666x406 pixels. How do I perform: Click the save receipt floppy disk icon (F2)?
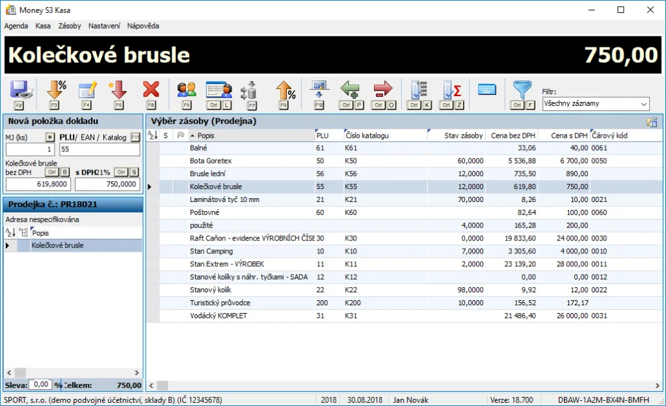pyautogui.click(x=19, y=90)
